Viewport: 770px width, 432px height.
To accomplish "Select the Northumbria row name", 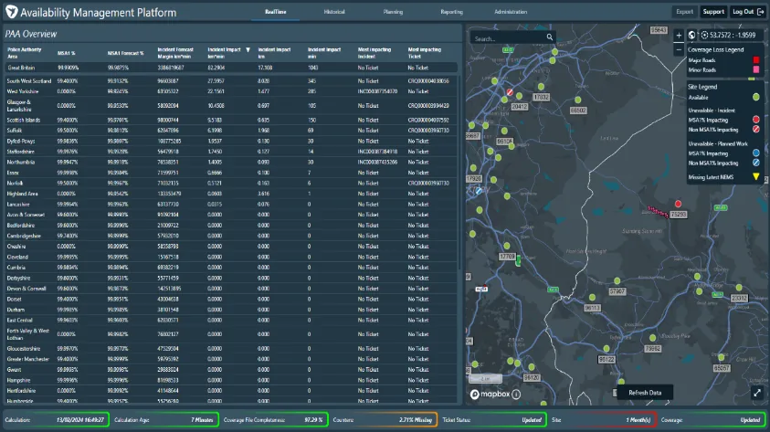I will pos(21,162).
